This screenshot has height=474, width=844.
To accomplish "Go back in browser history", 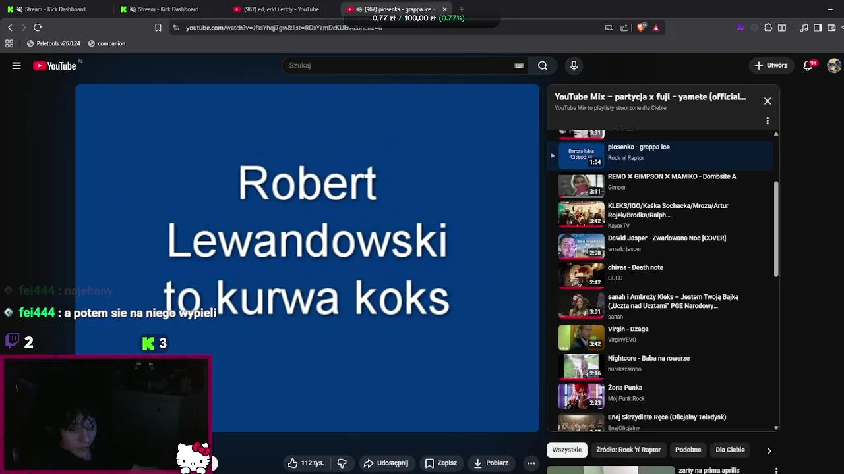I will [x=10, y=28].
